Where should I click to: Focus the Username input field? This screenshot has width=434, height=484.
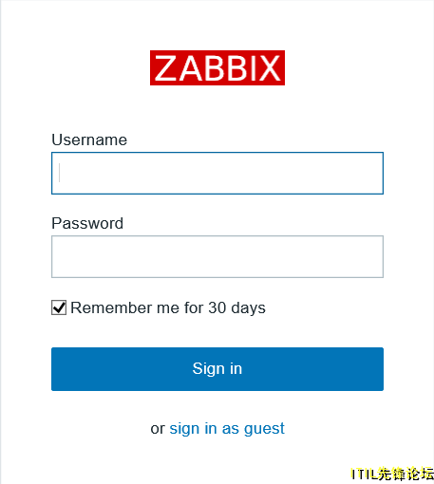217,173
